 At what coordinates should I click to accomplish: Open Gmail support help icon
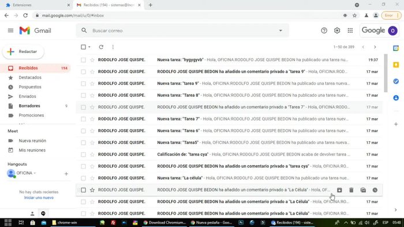pos(324,31)
